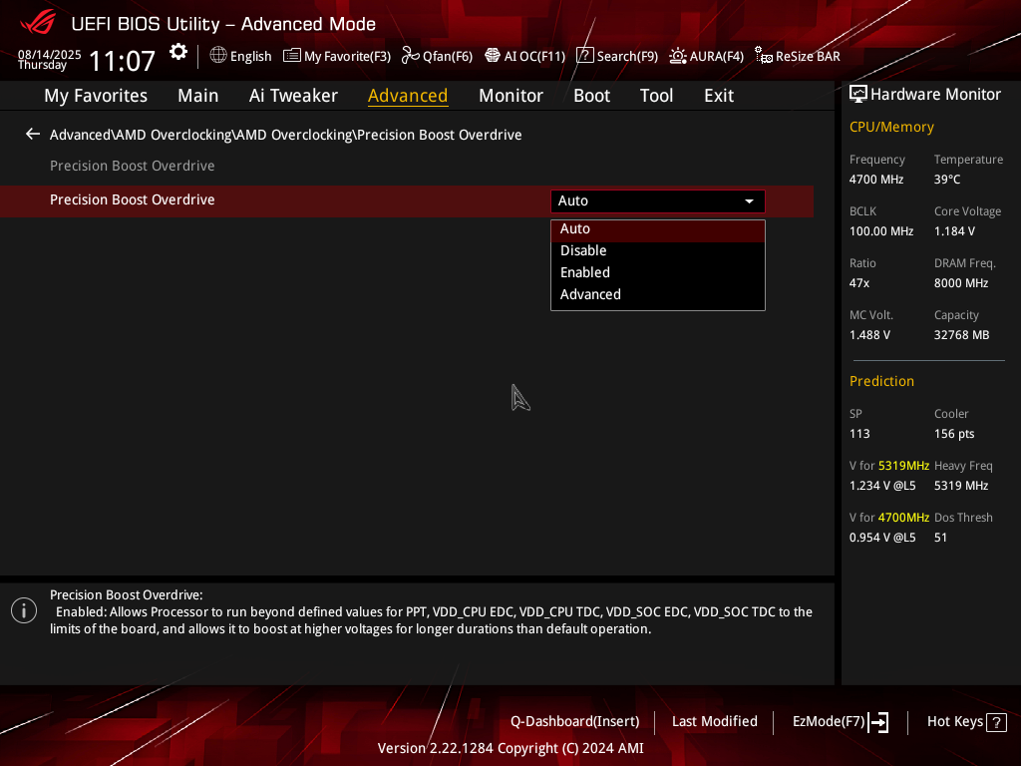The height and width of the screenshot is (766, 1021).
Task: Click the 1.184 V core voltage value
Action: pos(954,231)
